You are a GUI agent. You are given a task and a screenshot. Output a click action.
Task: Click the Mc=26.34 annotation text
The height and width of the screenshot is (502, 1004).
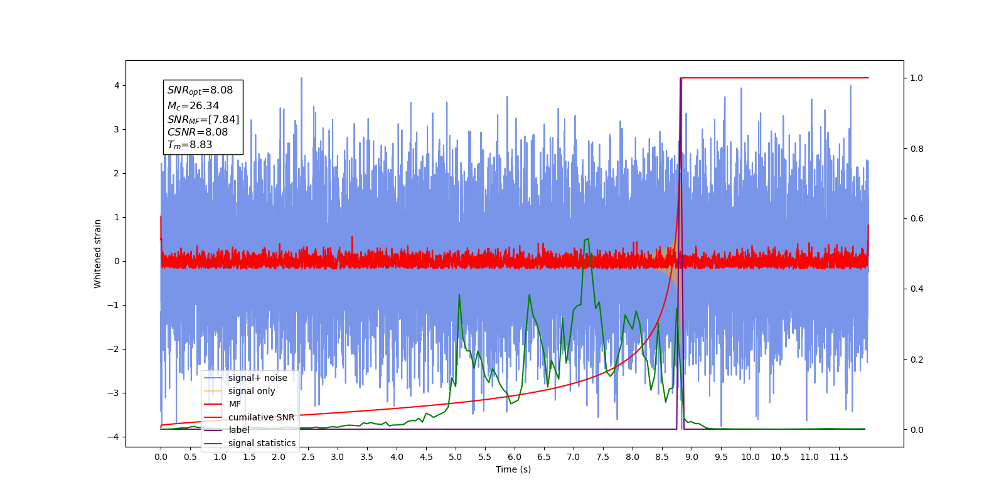193,106
